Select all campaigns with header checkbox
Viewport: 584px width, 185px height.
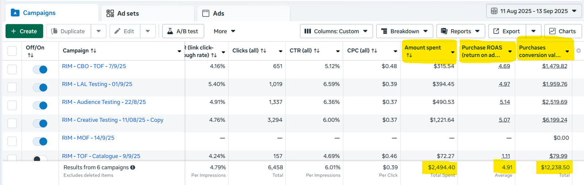12,51
